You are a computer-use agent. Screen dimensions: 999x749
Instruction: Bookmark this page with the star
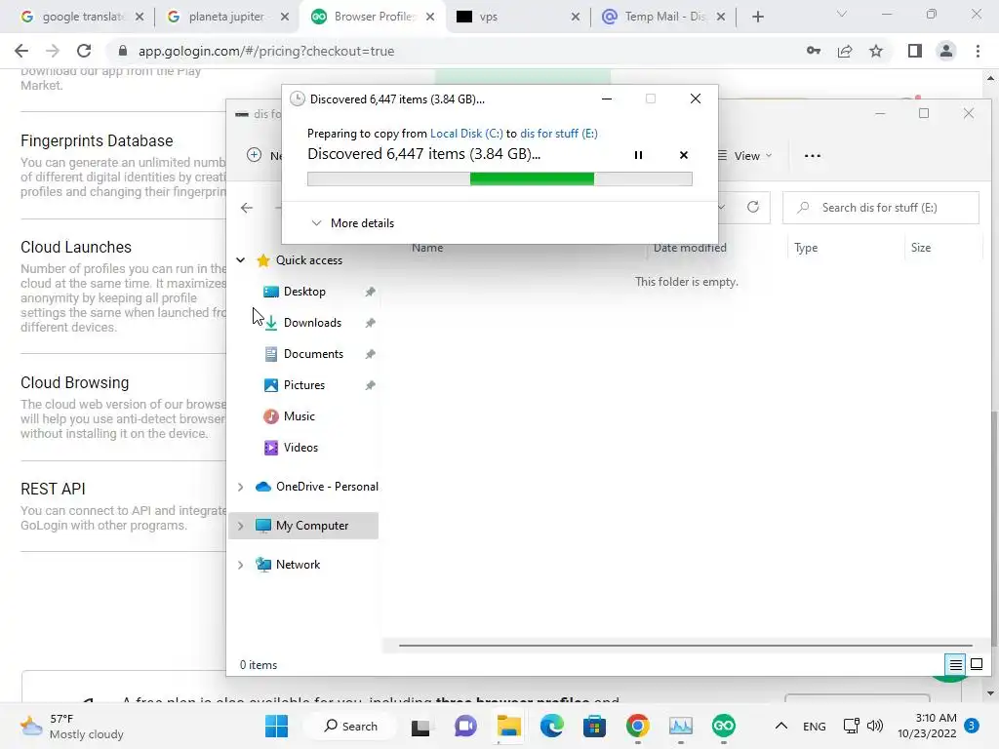(876, 51)
